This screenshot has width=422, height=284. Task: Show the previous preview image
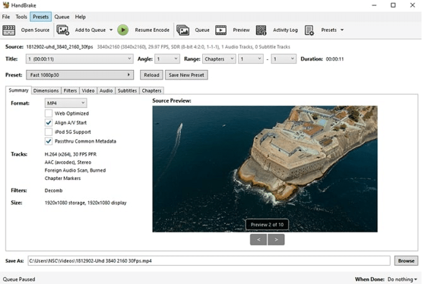point(258,239)
